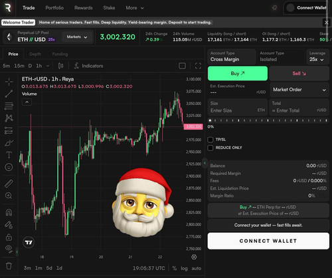Click the Sell button
The width and height of the screenshot is (332, 278).
point(299,73)
